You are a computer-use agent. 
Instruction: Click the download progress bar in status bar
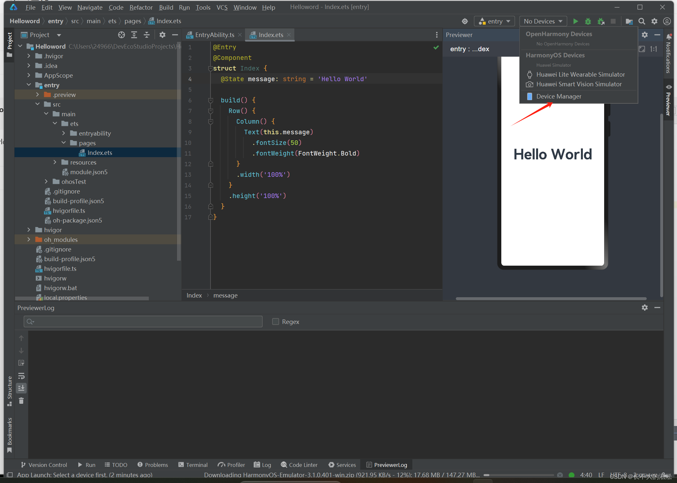(x=519, y=475)
